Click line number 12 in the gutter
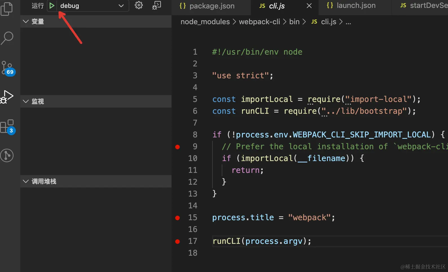Viewport: 448px width, 272px height. 193,182
